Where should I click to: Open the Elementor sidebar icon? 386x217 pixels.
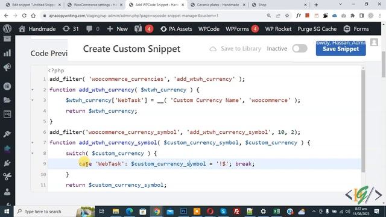point(7,86)
